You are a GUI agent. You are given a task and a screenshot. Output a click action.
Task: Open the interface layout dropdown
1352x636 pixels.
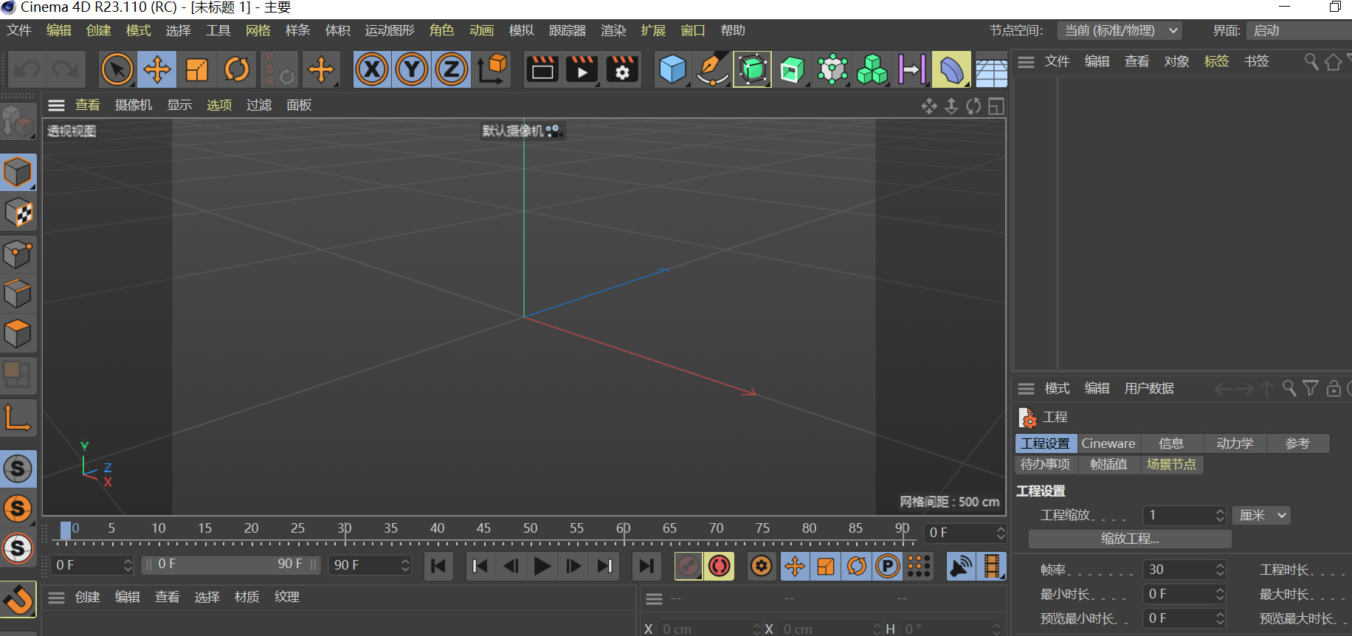pyautogui.click(x=1299, y=30)
